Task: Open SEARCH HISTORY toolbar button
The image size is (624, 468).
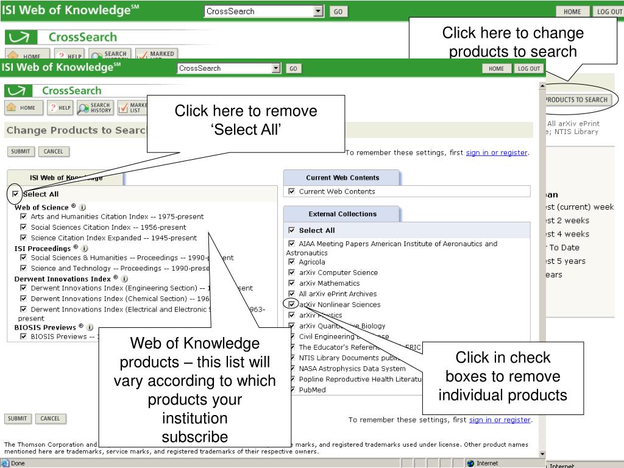Action: click(x=96, y=107)
